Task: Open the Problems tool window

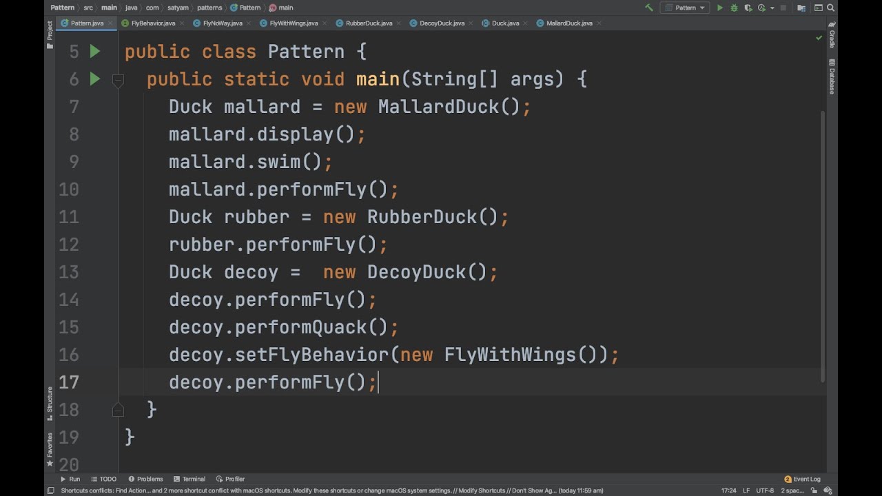Action: click(x=145, y=479)
